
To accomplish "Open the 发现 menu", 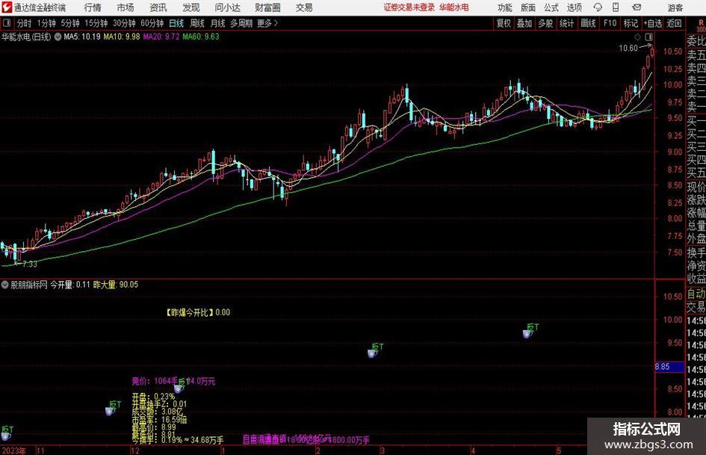I will [x=191, y=7].
